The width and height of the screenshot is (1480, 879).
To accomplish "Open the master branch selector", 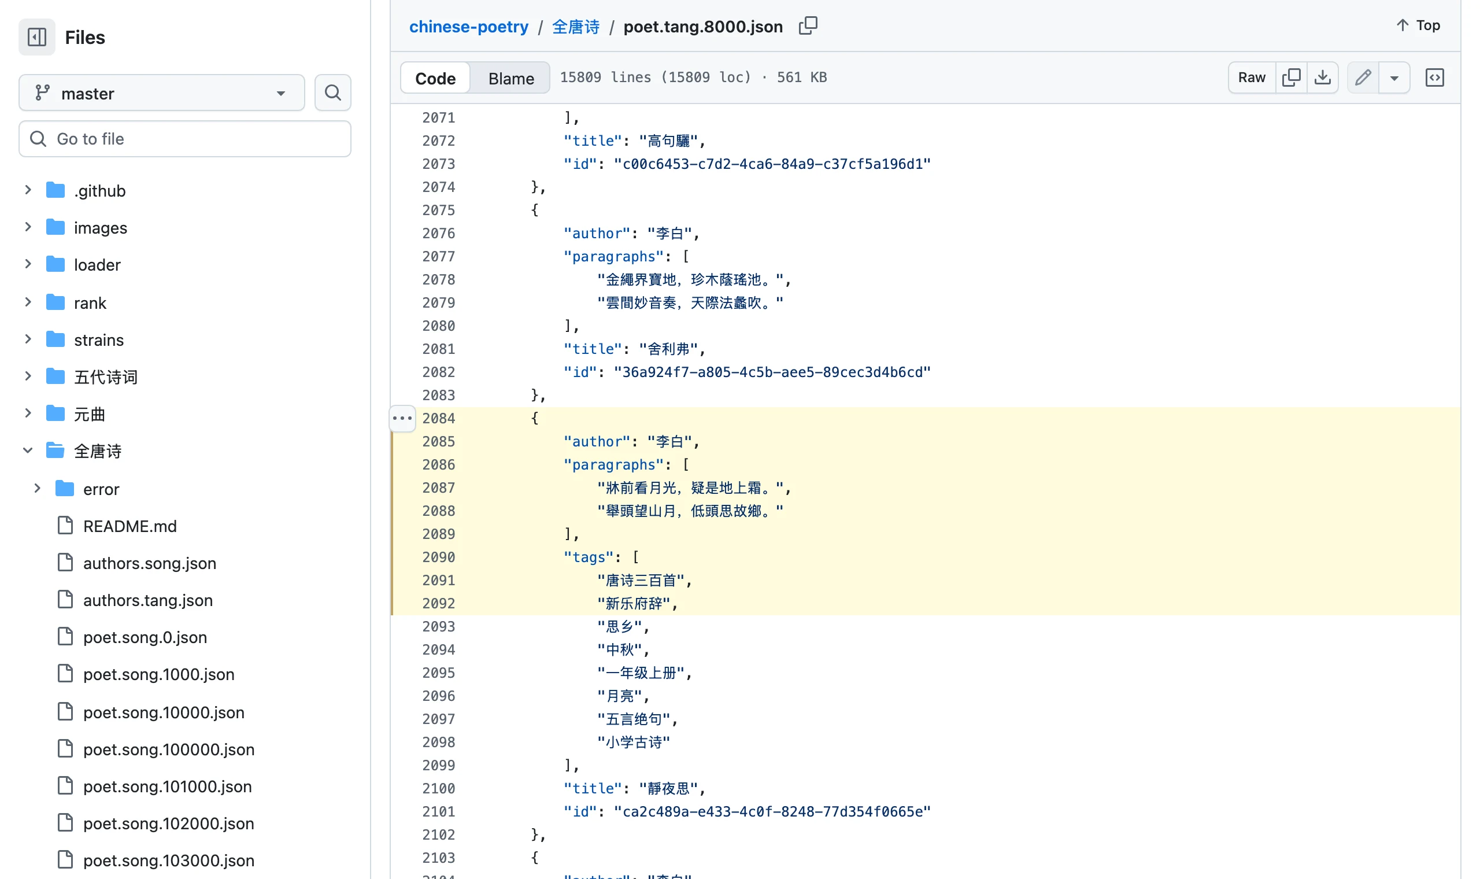I will (162, 93).
